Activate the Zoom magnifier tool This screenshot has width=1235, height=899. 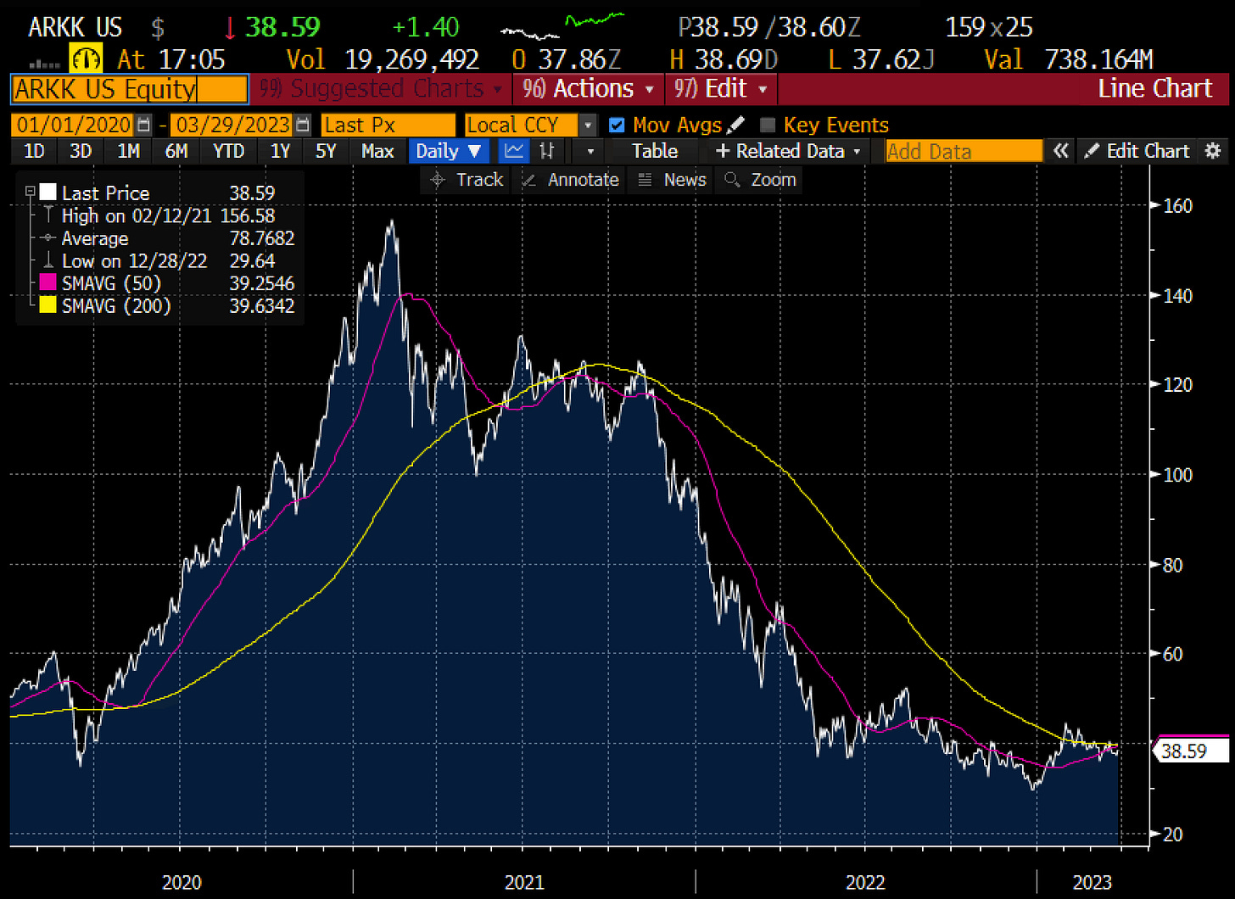click(761, 180)
